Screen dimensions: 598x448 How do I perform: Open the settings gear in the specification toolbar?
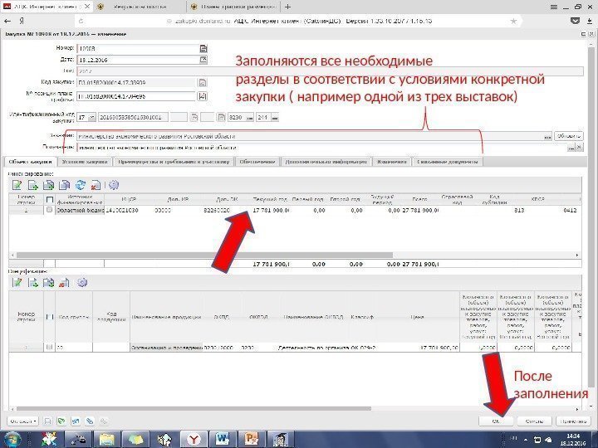(x=82, y=283)
